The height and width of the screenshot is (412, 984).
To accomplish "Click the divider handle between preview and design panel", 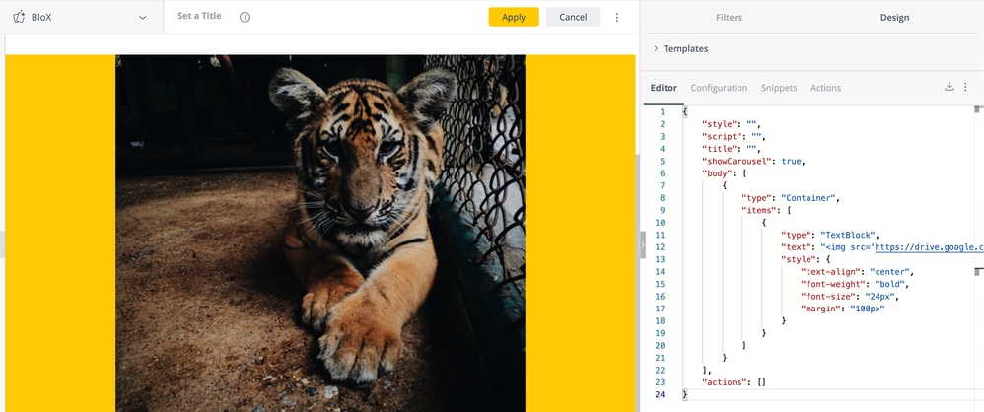I will coord(643,244).
